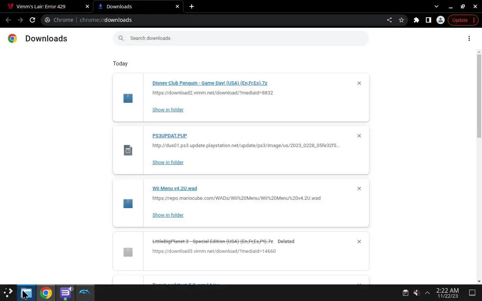Click the show desktop button
482x301 pixels.
coord(472,292)
